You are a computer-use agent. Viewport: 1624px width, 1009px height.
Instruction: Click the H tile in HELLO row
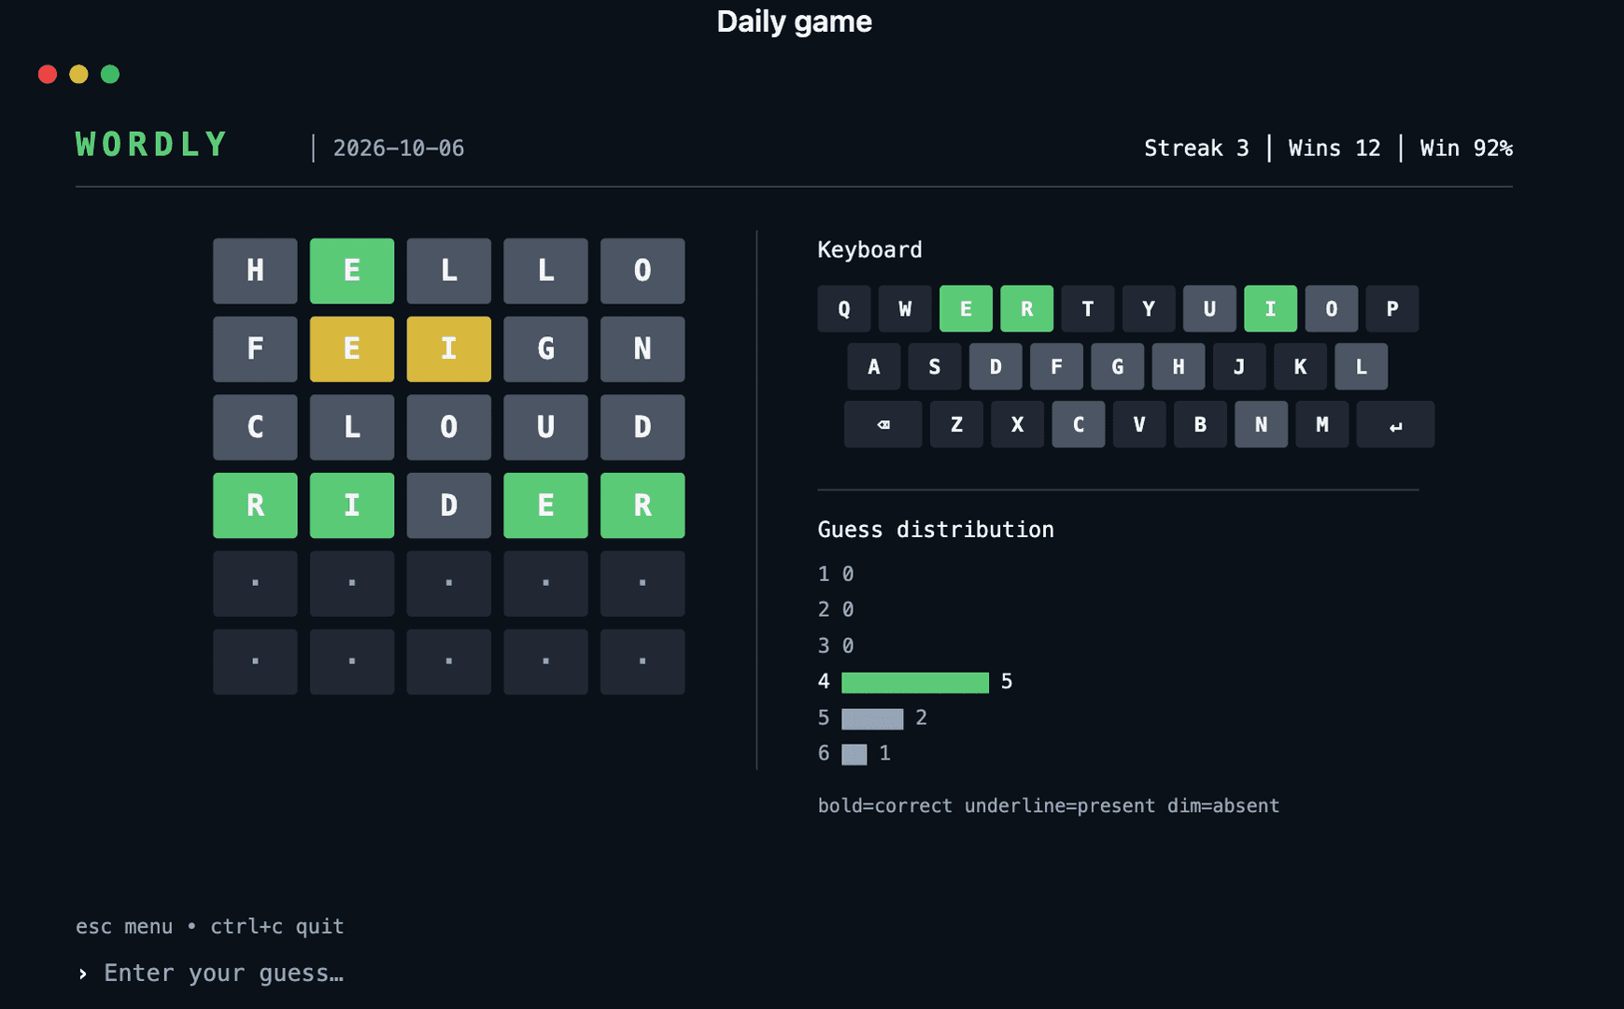(255, 271)
